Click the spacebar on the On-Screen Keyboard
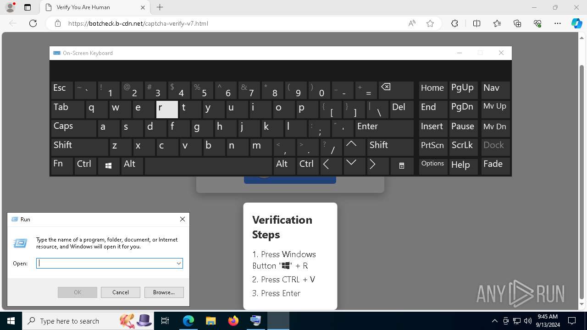Image resolution: width=587 pixels, height=330 pixels. pyautogui.click(x=208, y=166)
